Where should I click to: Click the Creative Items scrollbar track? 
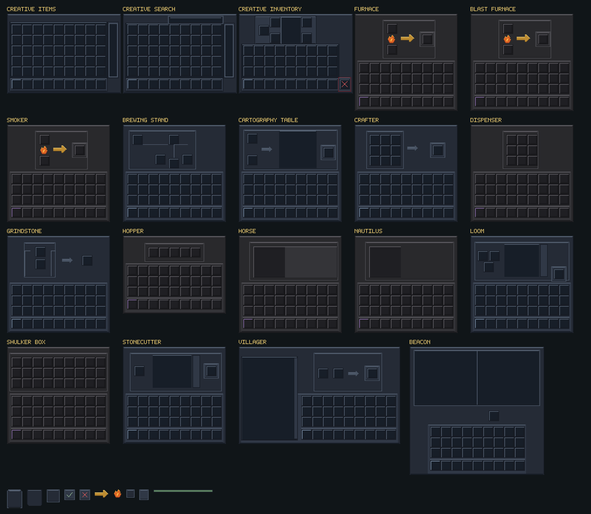[113, 50]
